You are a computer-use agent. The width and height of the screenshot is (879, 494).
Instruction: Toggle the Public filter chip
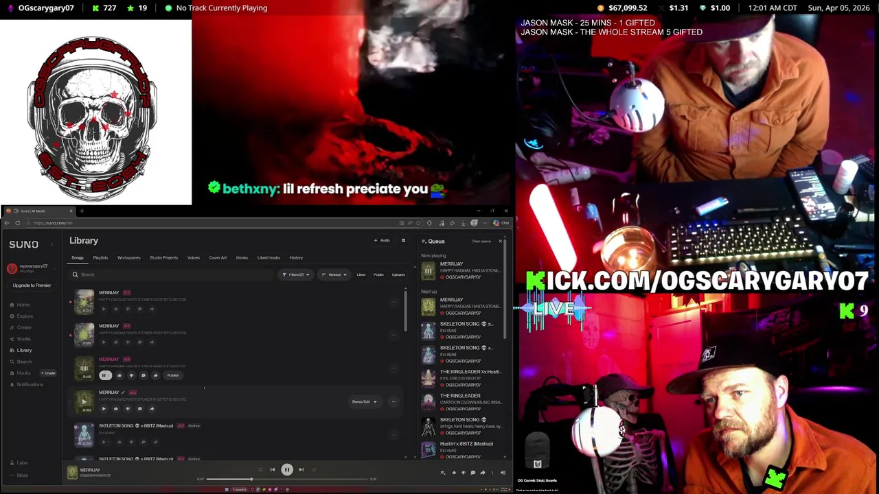tap(378, 275)
